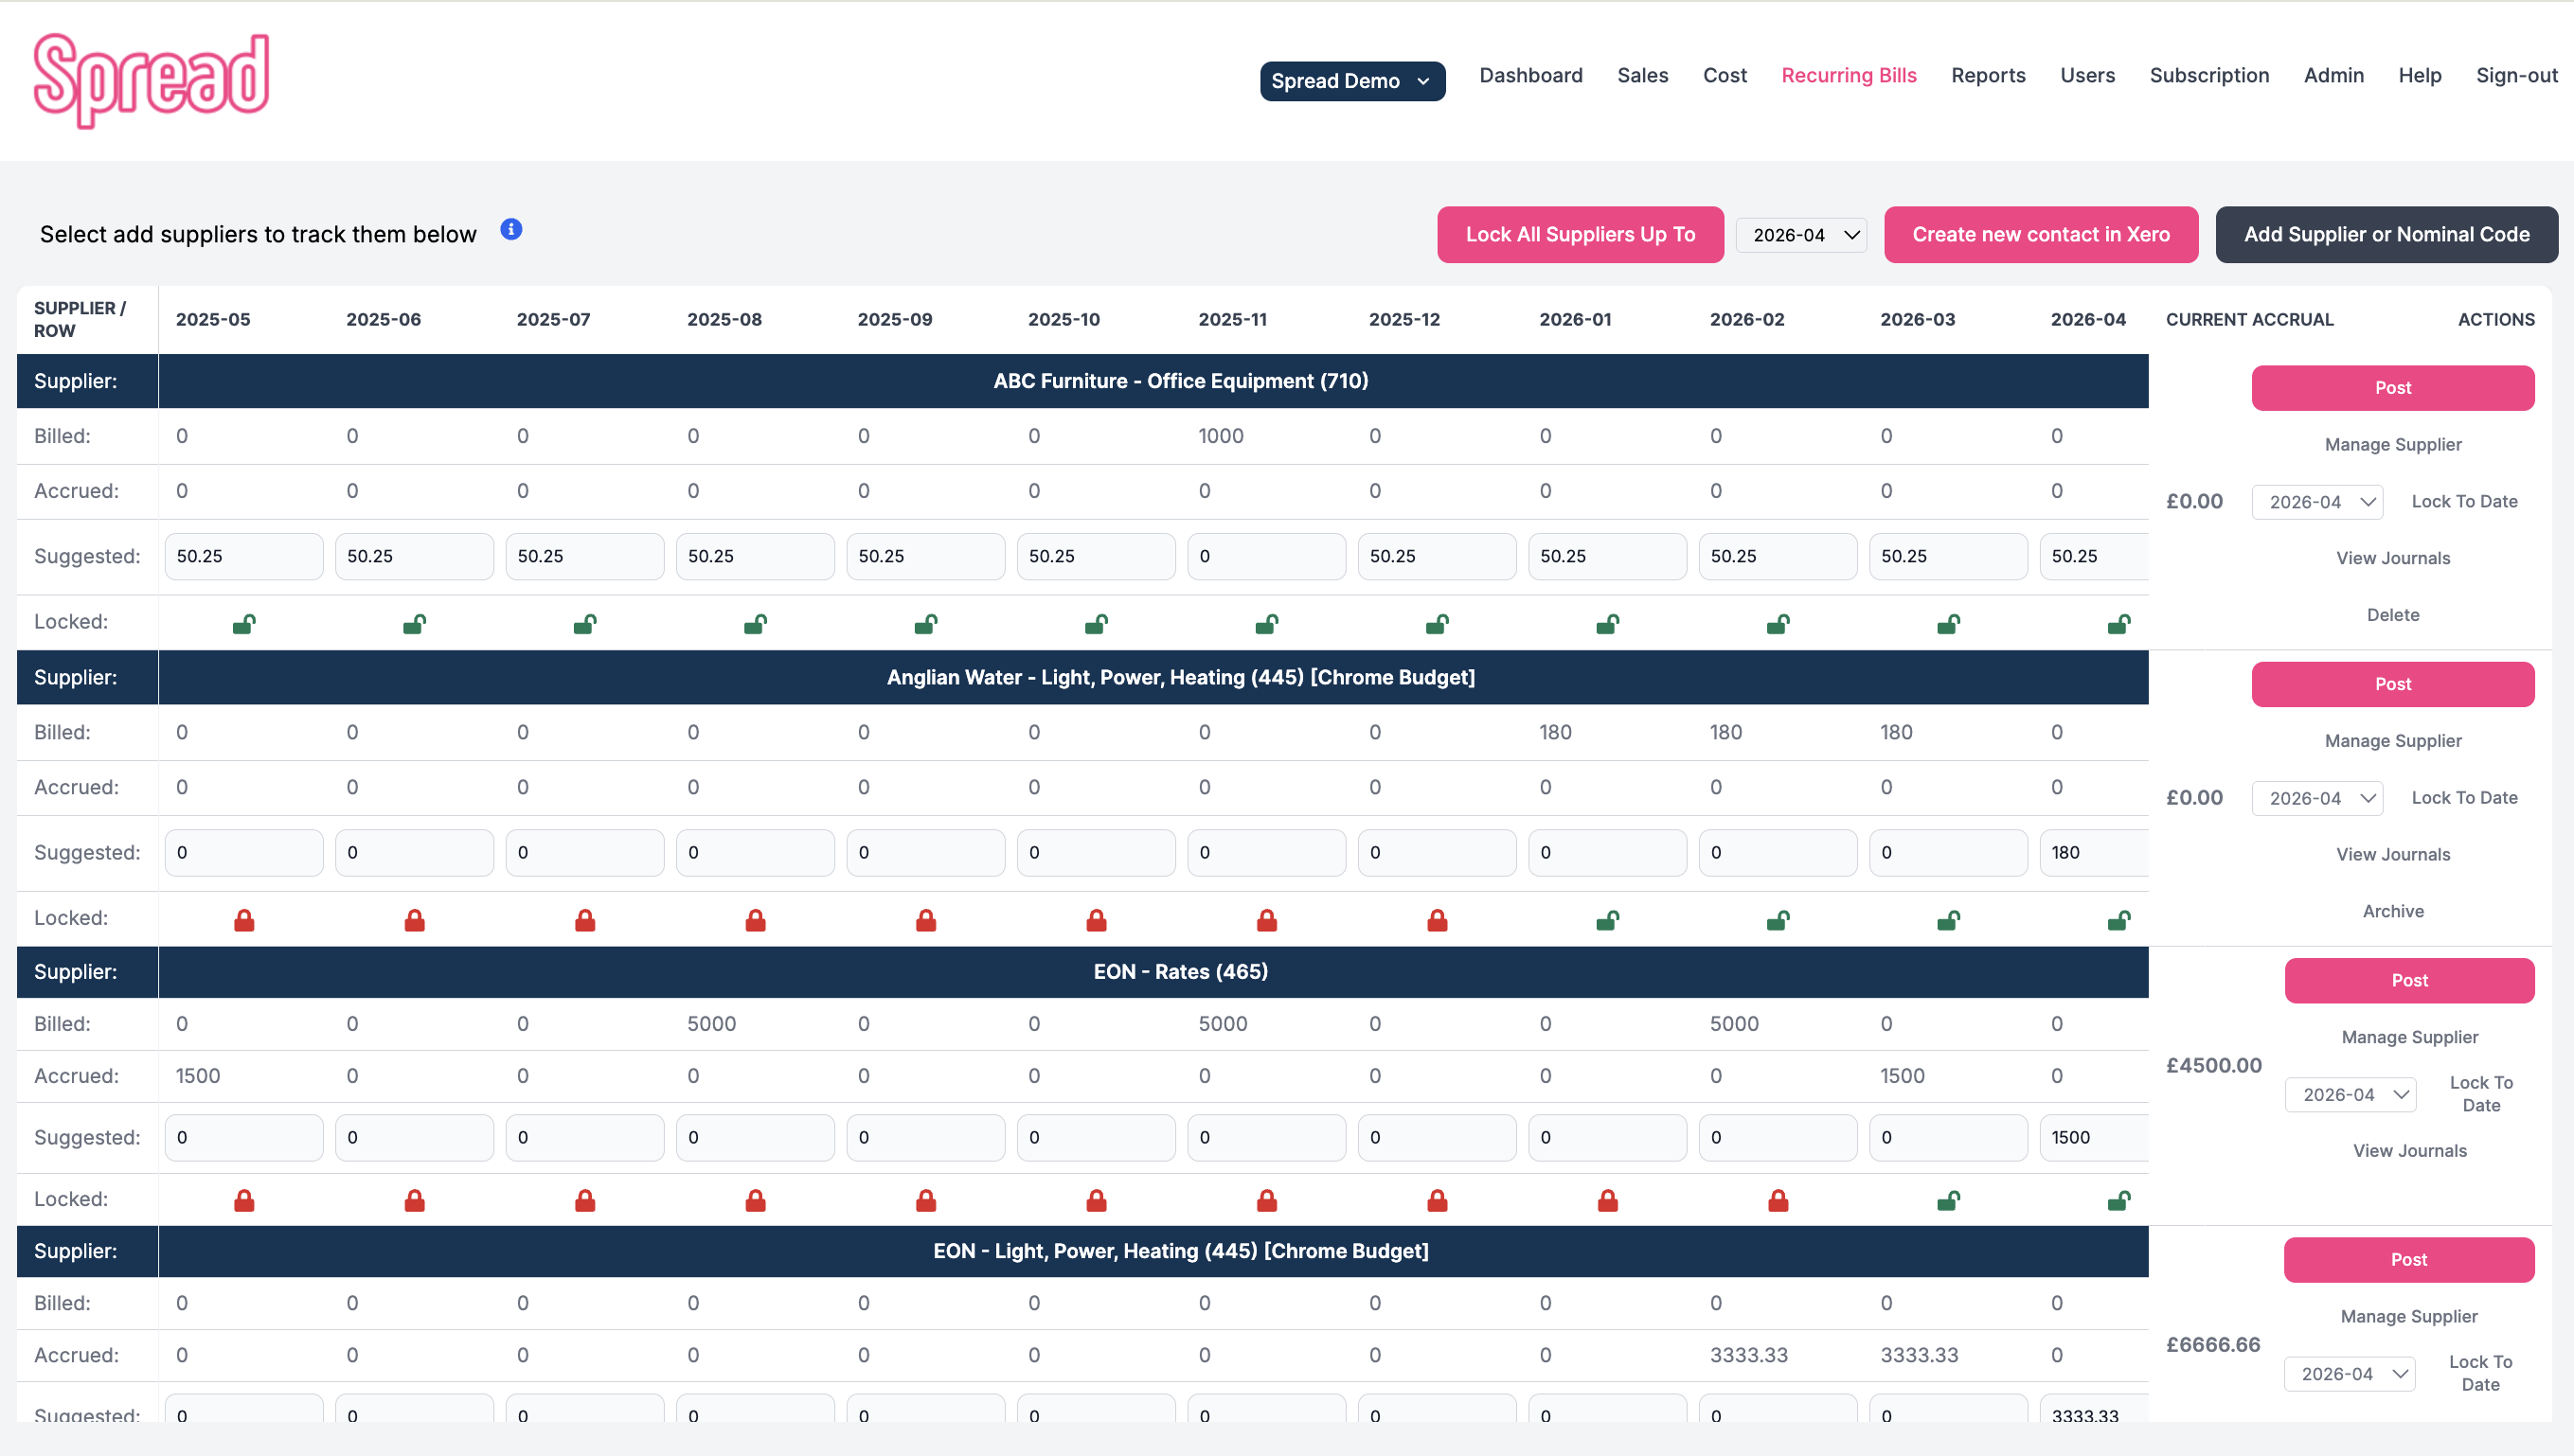This screenshot has height=1456, width=2574.
Task: Click the green unlocked padlock for Anglian Water 2026-02
Action: pos(1778,918)
